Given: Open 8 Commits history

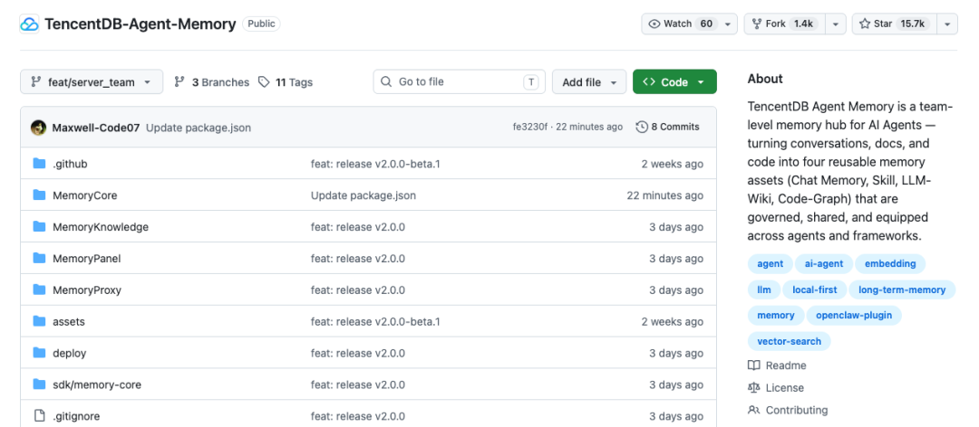Looking at the screenshot, I should point(667,127).
